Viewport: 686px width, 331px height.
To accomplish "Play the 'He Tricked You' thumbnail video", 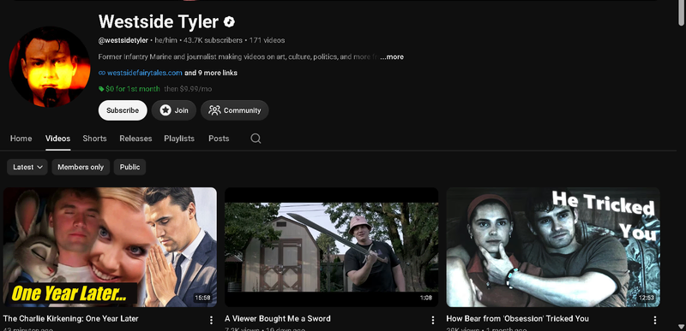I will [553, 247].
